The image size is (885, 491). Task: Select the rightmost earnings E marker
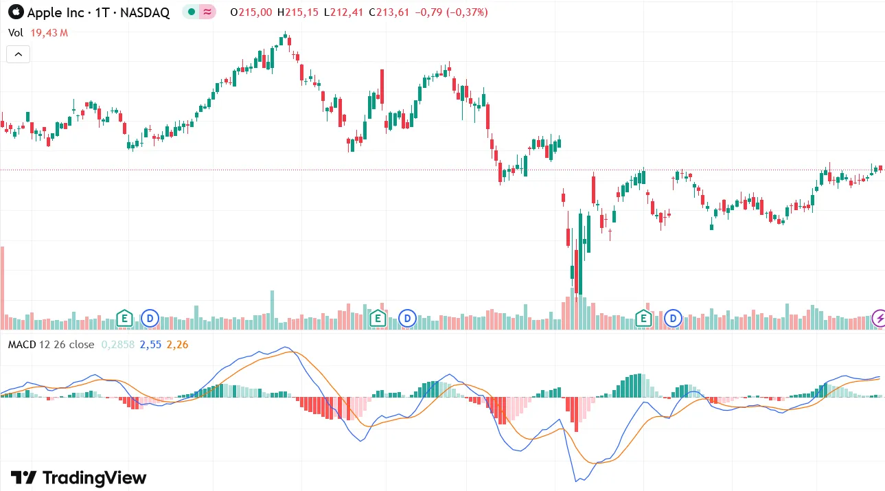(643, 318)
